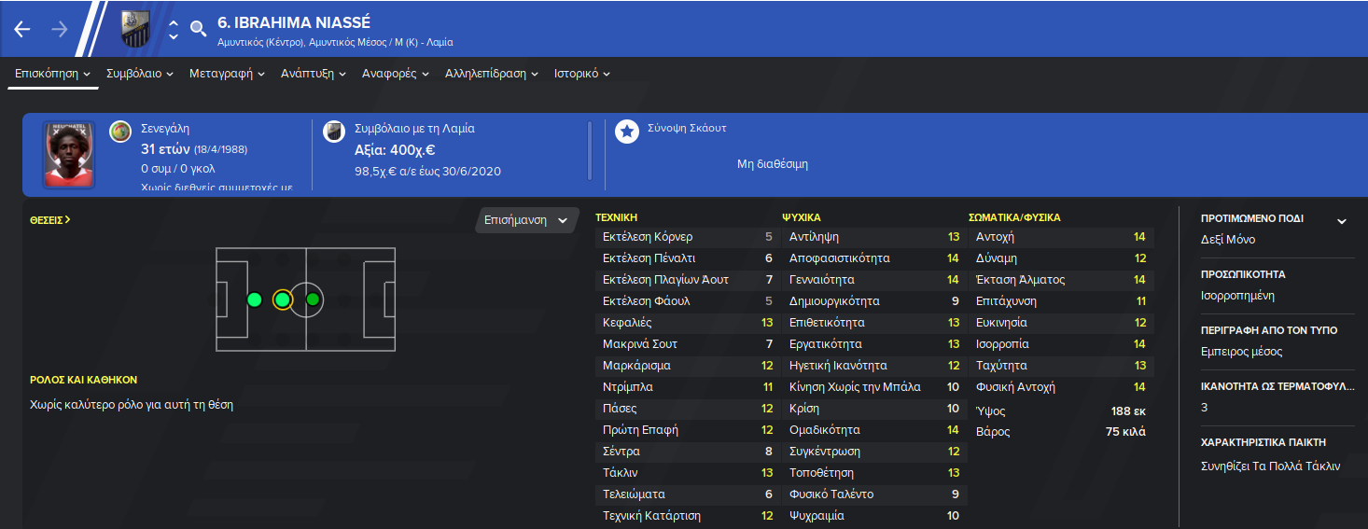
Task: Open the Ιστορικό menu
Action: coord(582,73)
